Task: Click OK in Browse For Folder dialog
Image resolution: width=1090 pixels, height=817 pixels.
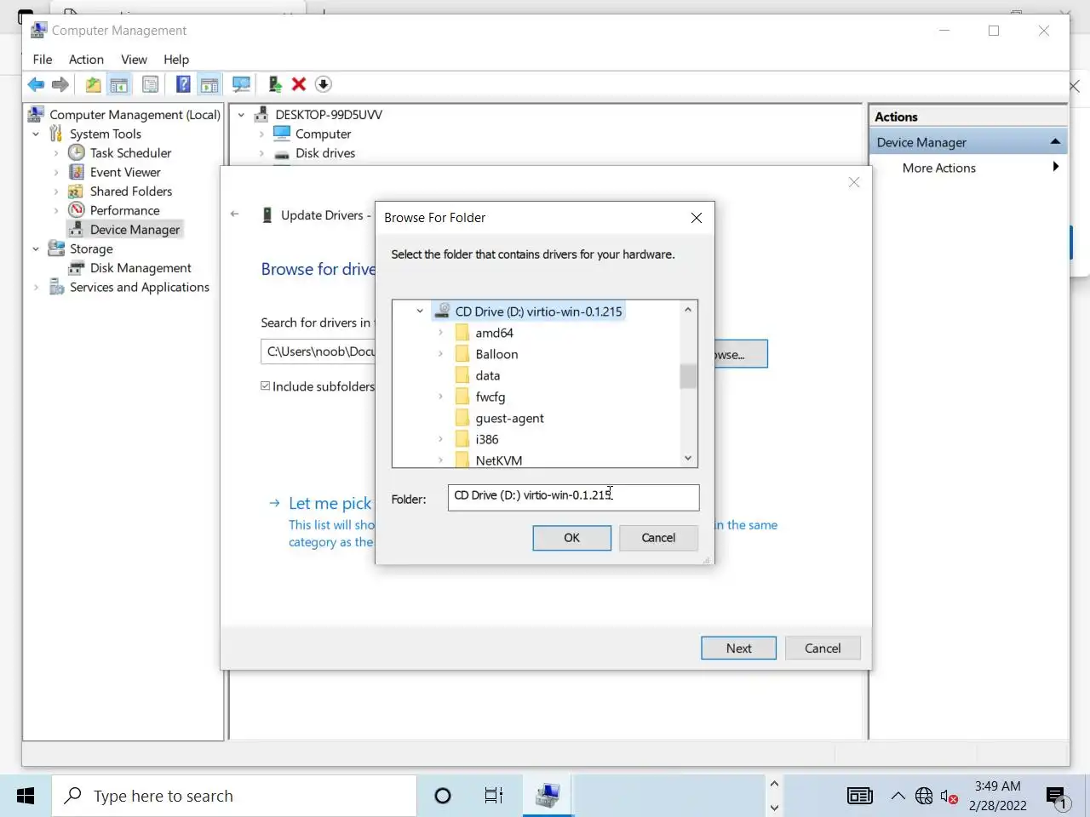Action: 571,538
